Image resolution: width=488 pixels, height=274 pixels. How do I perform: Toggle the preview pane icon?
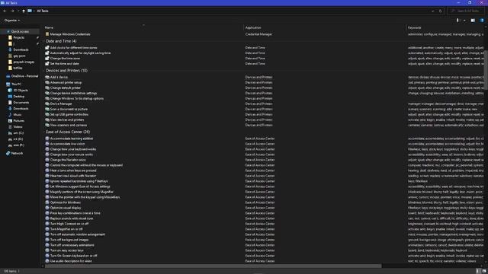(x=473, y=21)
